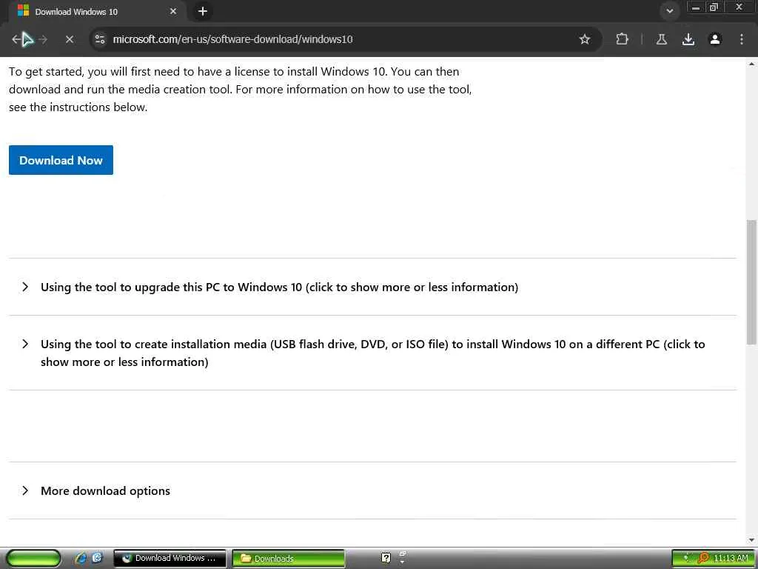Open the Downloads folder taskbar button
This screenshot has height=569, width=758.
289,559
